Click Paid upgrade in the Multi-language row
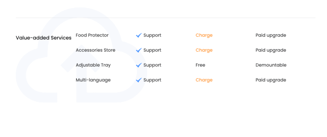This screenshot has height=137, width=327. tap(271, 80)
